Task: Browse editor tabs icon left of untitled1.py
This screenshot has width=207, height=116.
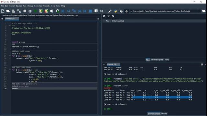Action: 2,19
